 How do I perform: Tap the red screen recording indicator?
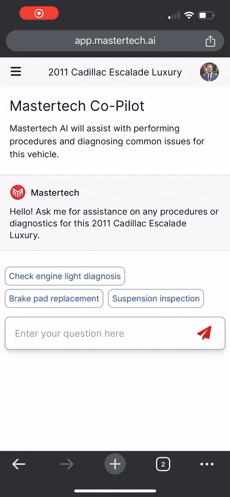pos(39,14)
